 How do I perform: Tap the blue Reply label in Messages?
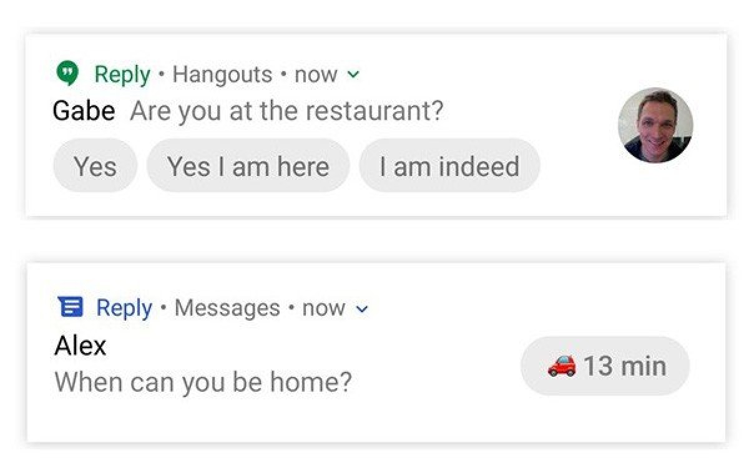click(x=124, y=308)
